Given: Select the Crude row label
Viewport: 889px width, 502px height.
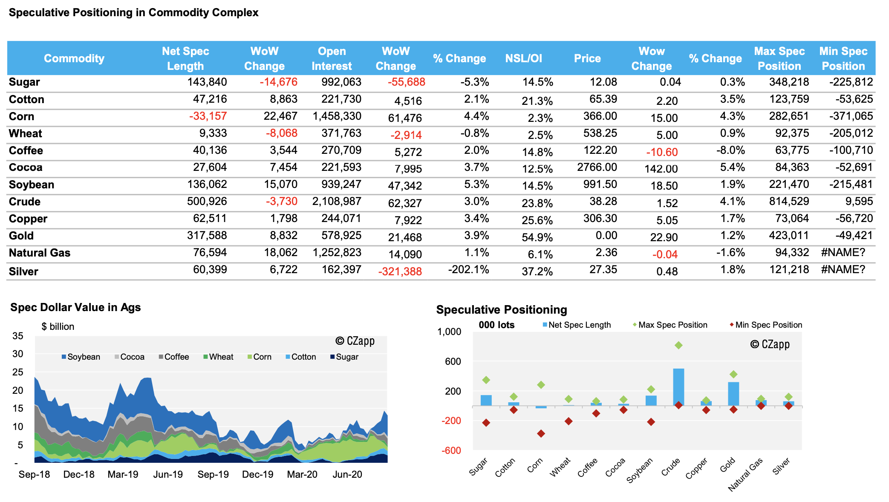Looking at the screenshot, I should (x=25, y=202).
